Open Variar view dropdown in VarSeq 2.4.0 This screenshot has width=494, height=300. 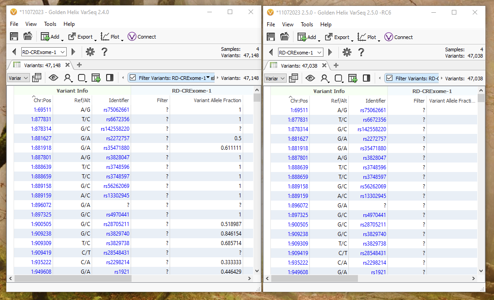click(18, 78)
